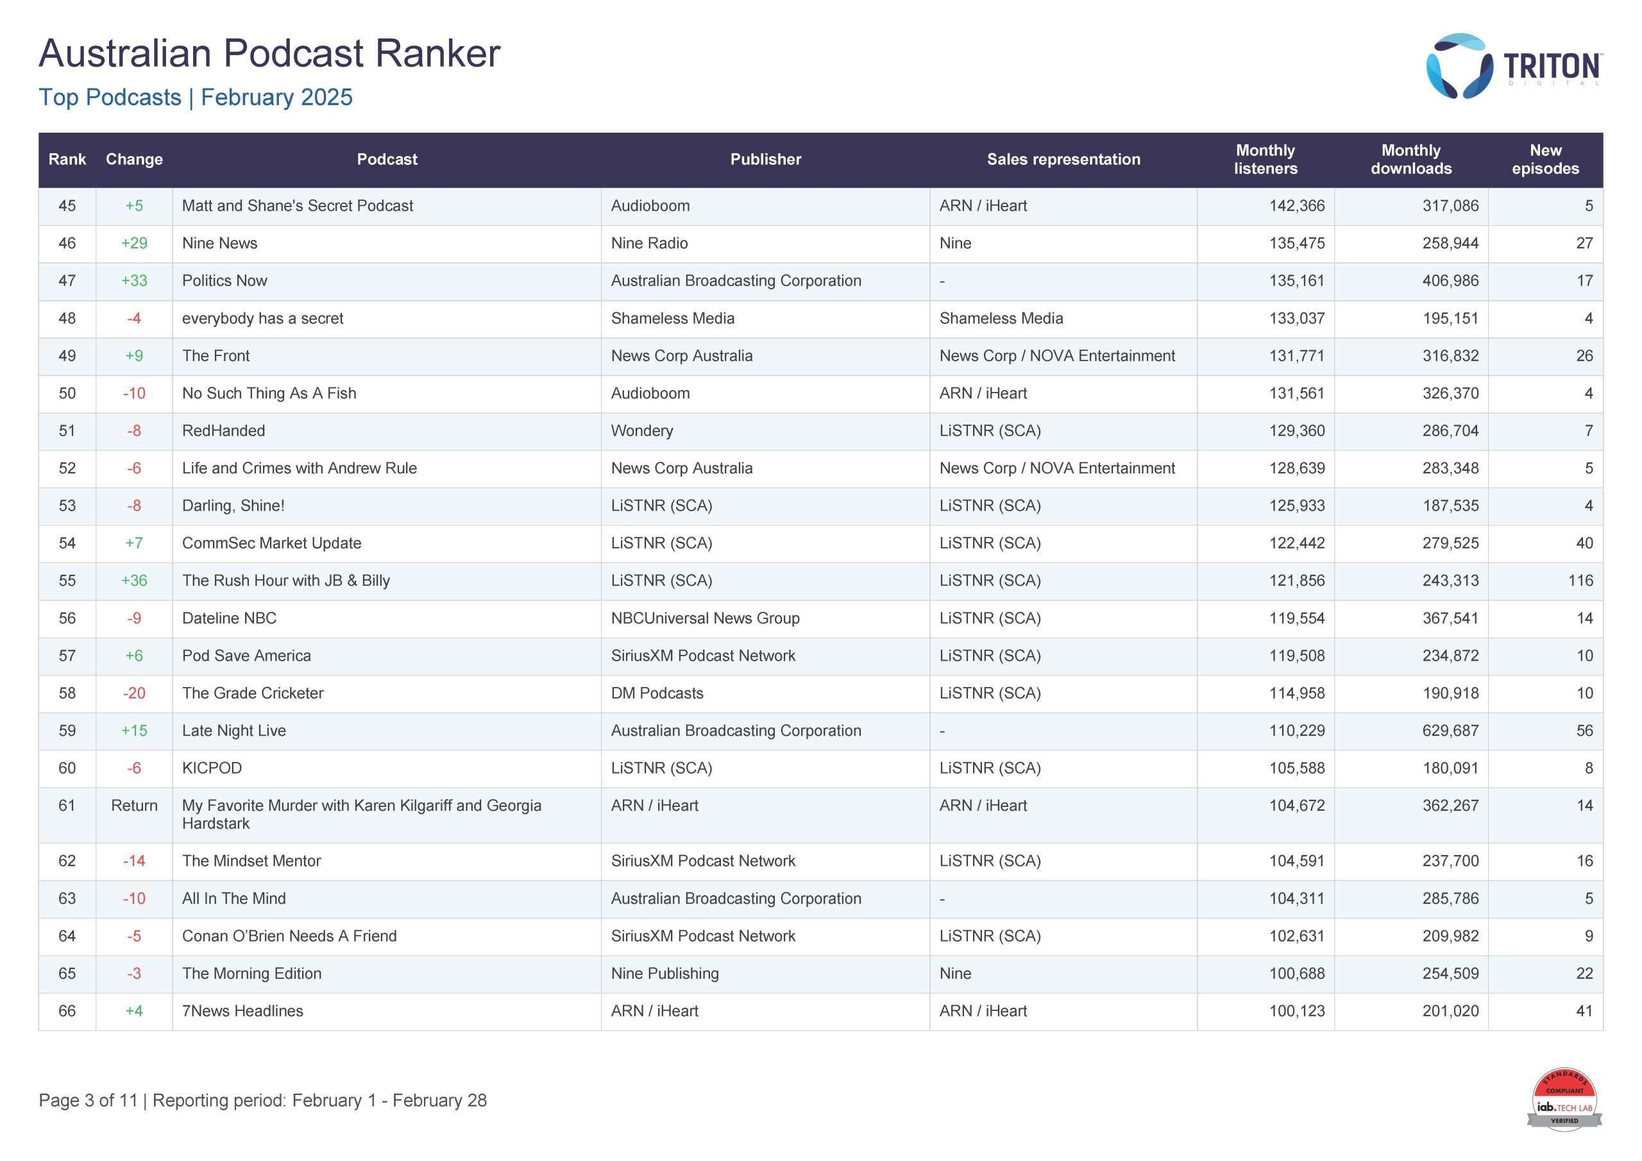Select the RedHanded podcast name
The image size is (1642, 1161).
[x=223, y=430]
